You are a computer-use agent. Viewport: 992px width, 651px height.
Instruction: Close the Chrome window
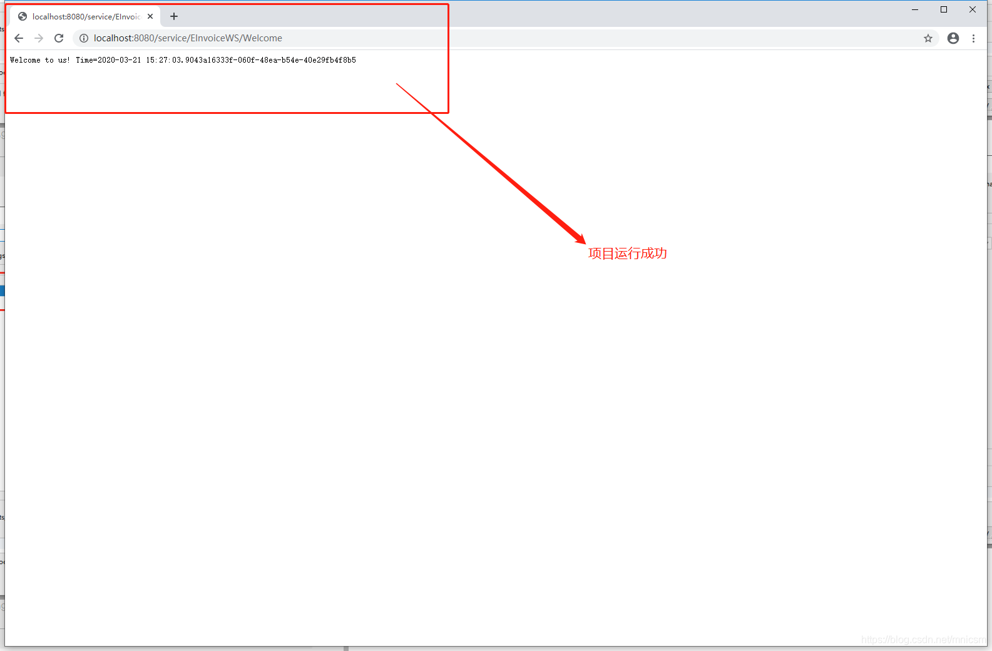[x=973, y=9]
